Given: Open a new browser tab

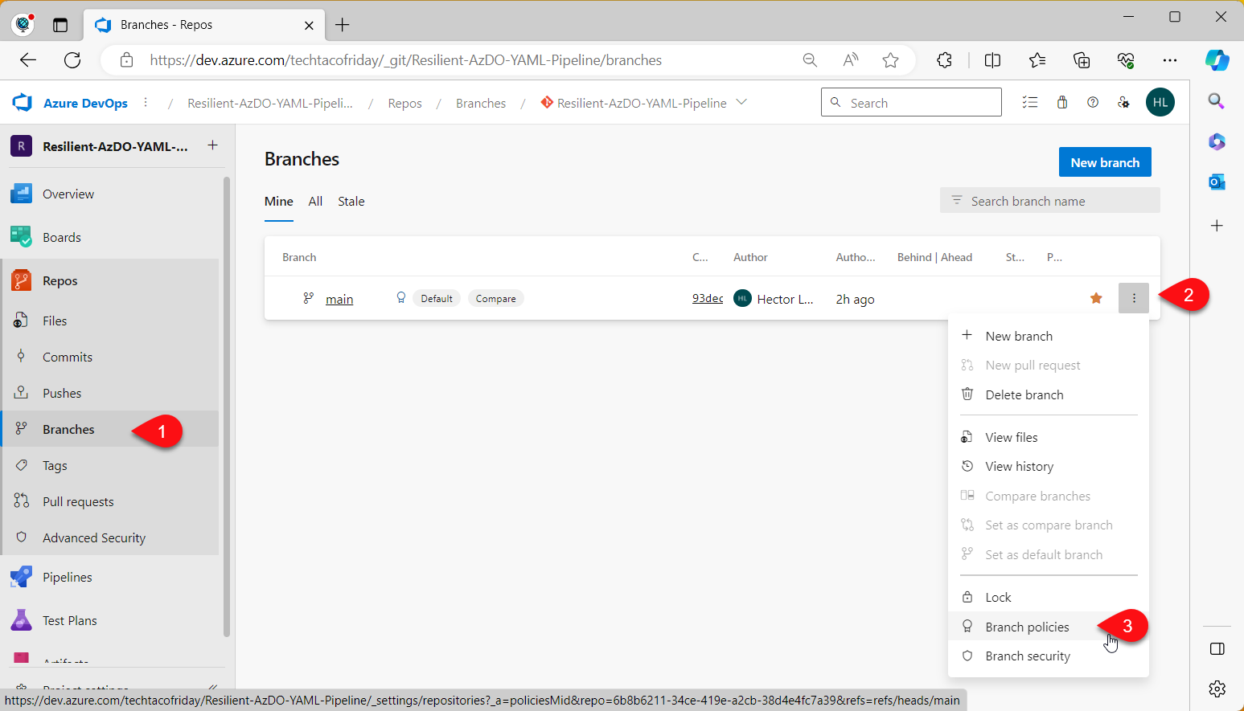Looking at the screenshot, I should pyautogui.click(x=342, y=25).
